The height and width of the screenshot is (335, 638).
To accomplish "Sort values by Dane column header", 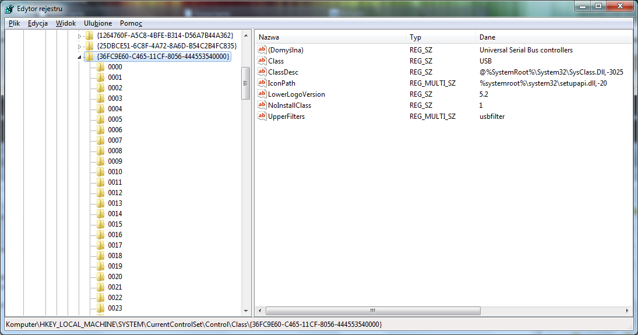I will point(554,37).
